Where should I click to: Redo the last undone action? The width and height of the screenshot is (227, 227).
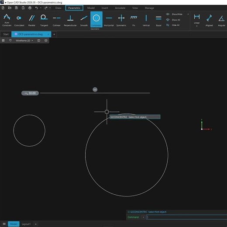coord(46,8)
